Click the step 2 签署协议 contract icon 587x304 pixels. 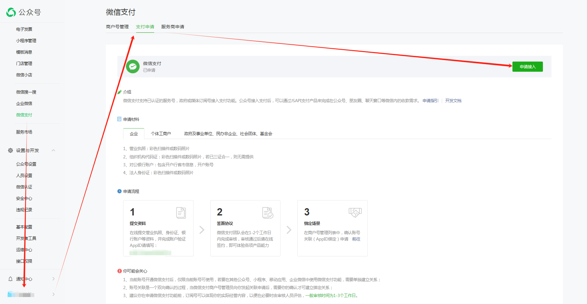point(268,213)
